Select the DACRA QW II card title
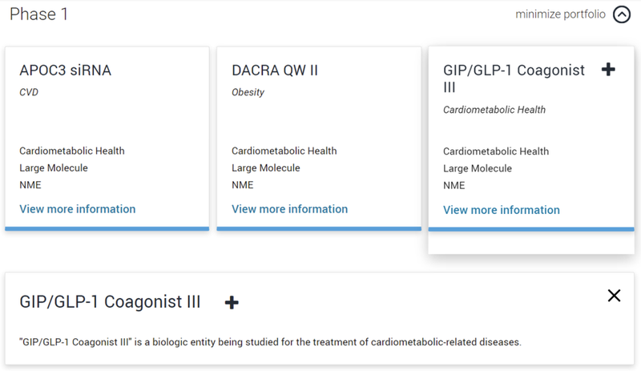 pos(275,71)
